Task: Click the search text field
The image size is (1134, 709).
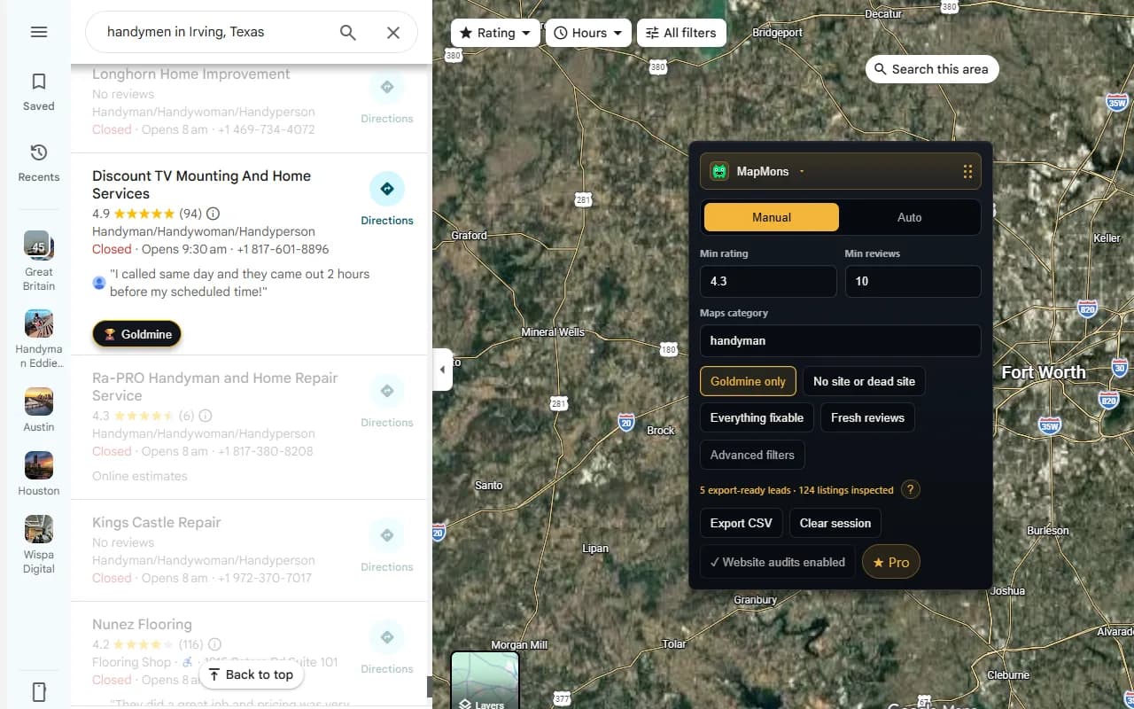Action: [x=213, y=32]
